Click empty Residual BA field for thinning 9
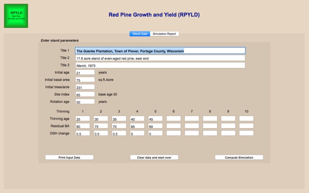Viewport: 309px width, 193px height. [228, 126]
